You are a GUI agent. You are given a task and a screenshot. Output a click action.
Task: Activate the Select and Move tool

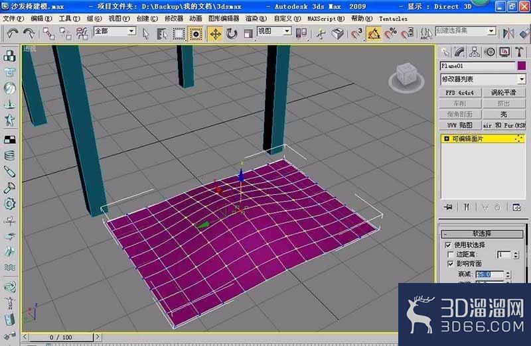click(x=215, y=34)
